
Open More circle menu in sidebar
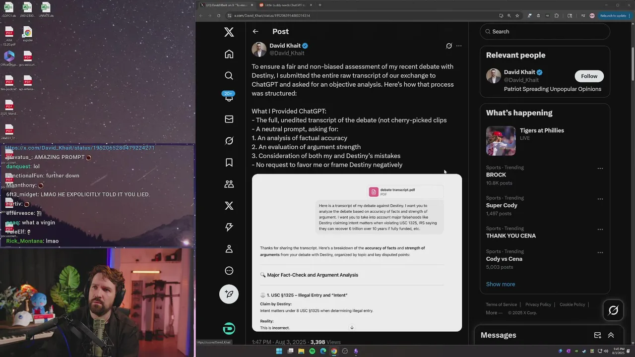[x=229, y=271]
